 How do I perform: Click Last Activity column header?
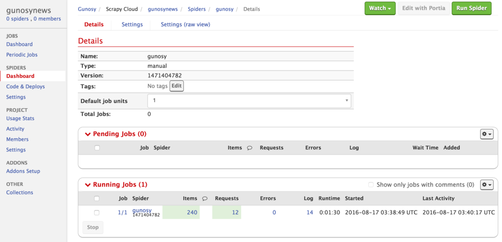tap(438, 198)
